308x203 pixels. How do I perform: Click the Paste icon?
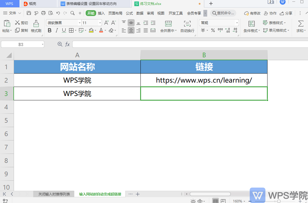[7, 23]
